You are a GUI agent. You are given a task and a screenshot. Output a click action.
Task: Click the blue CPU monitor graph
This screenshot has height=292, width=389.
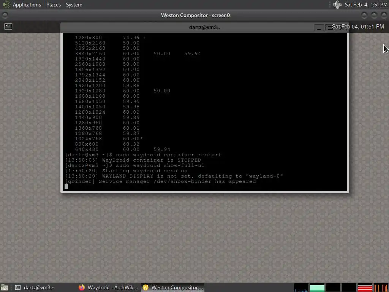(301, 287)
